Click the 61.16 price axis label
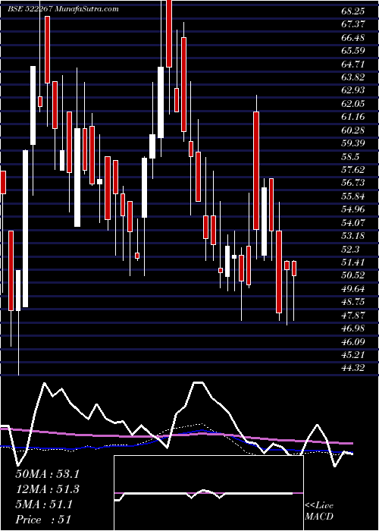 coord(353,117)
